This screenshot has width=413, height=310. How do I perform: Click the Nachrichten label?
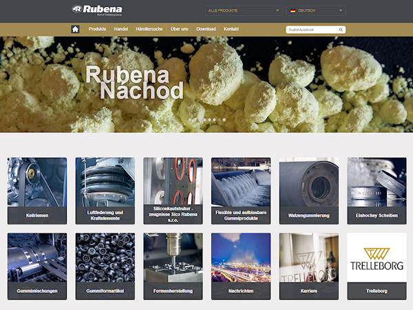click(x=241, y=291)
